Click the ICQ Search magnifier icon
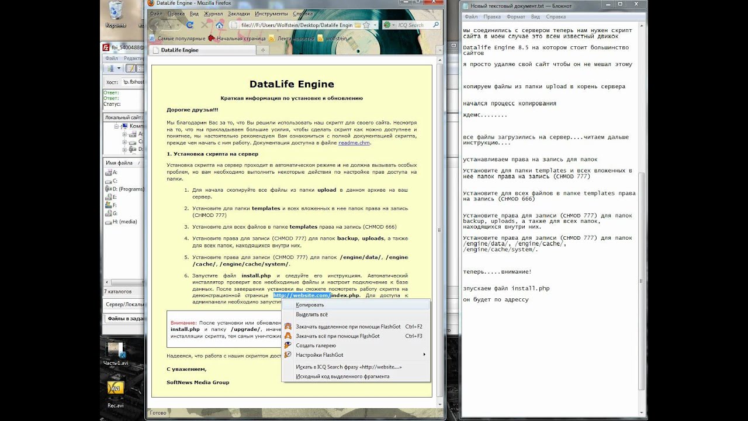Viewport: 748px width, 421px height. tap(435, 25)
